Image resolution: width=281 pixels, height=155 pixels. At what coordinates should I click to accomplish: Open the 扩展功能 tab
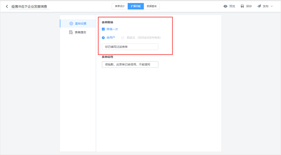tap(136, 6)
